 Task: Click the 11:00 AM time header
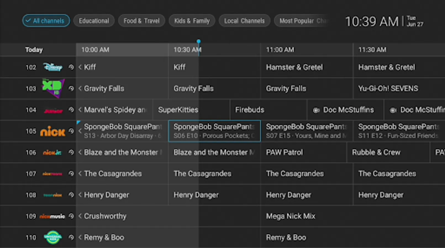pyautogui.click(x=280, y=50)
